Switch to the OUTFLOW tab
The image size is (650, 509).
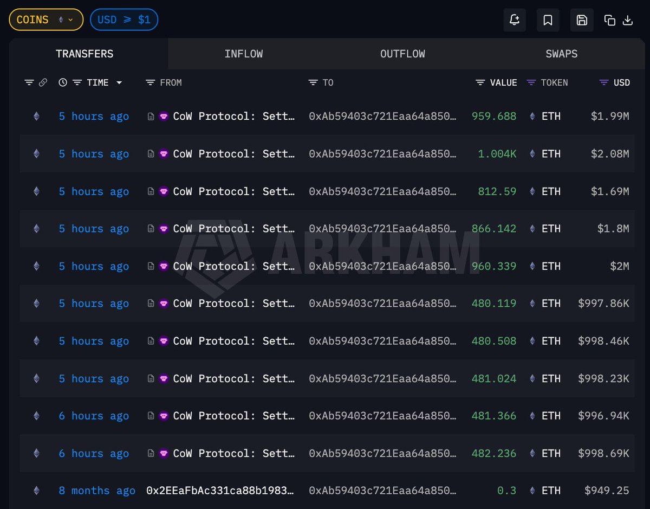[402, 54]
